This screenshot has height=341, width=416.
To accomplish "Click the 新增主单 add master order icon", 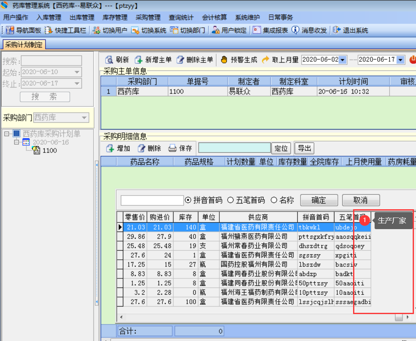I will click(x=139, y=60).
